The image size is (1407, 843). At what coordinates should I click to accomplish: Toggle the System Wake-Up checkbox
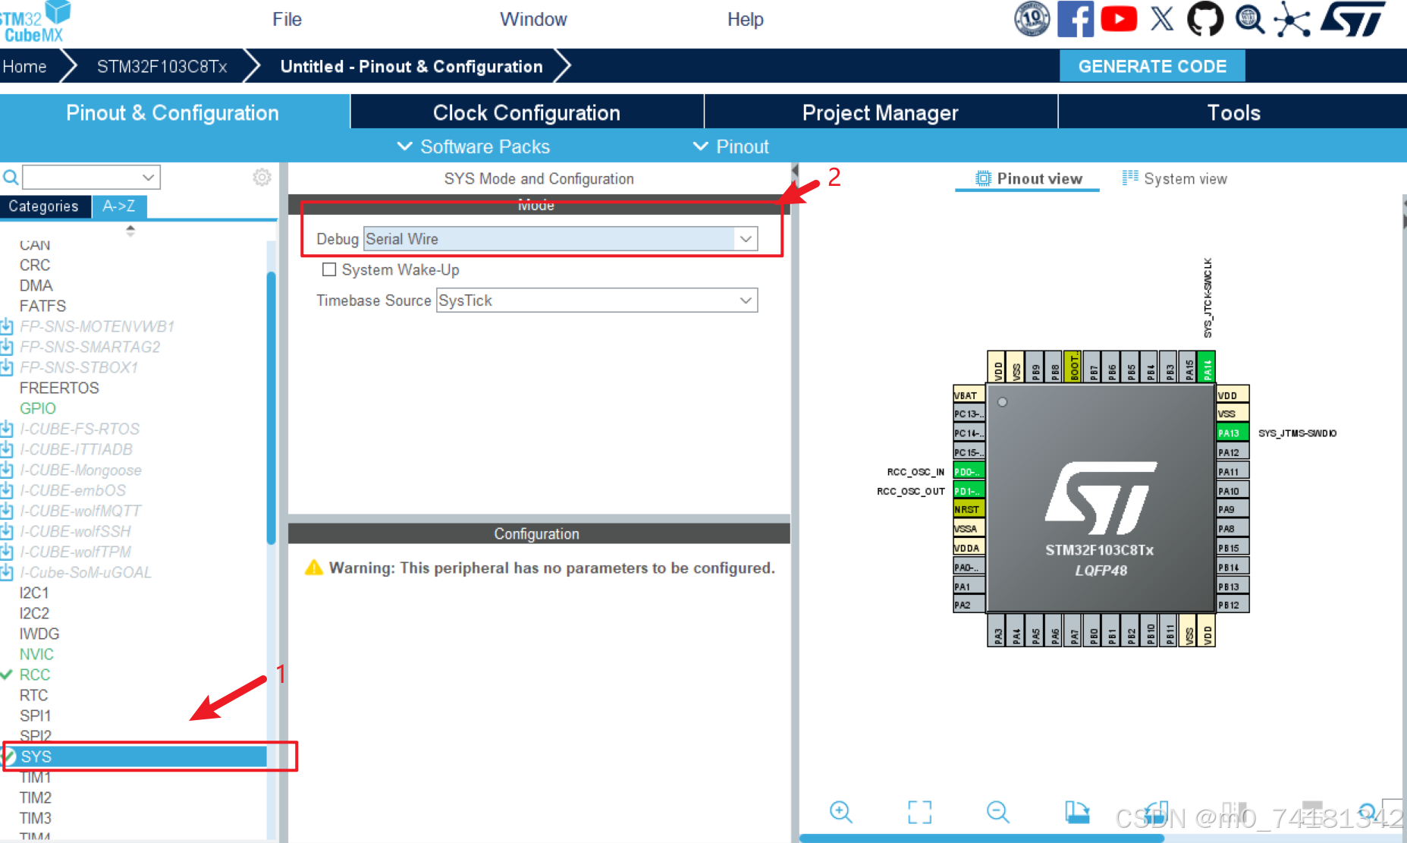tap(329, 270)
